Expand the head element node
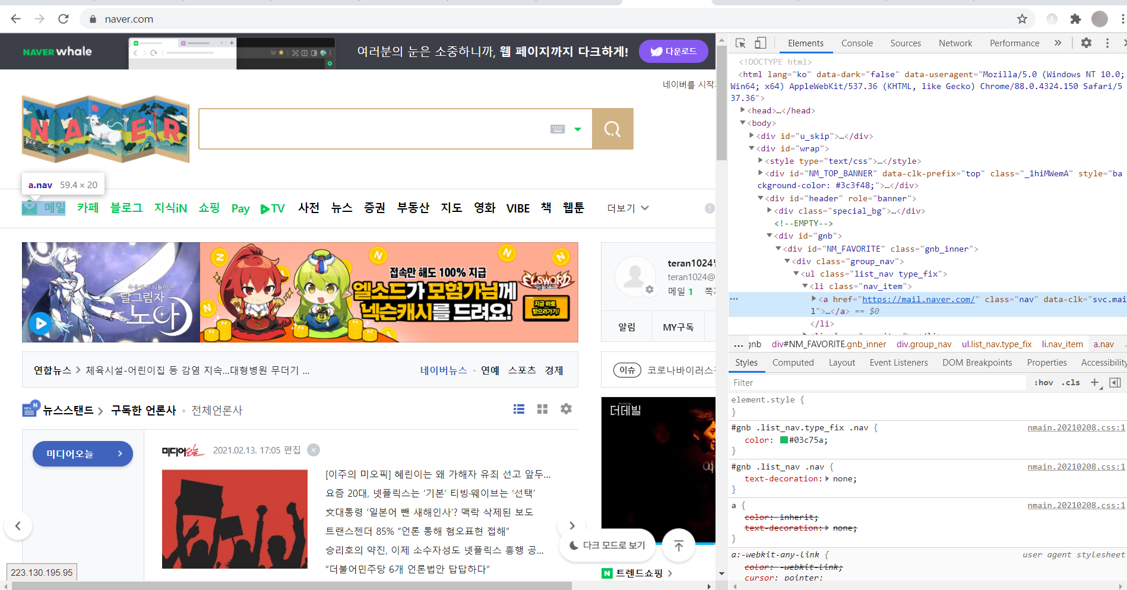The height and width of the screenshot is (590, 1127). tap(743, 110)
